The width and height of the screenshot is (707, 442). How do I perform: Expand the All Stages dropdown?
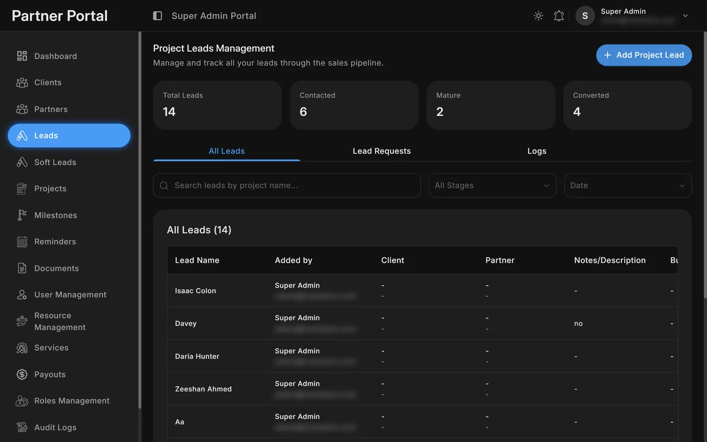coord(492,186)
